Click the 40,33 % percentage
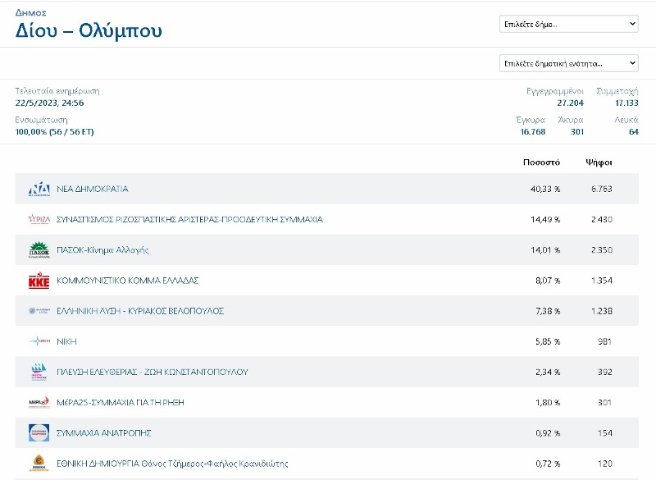This screenshot has height=480, width=656. click(x=545, y=190)
